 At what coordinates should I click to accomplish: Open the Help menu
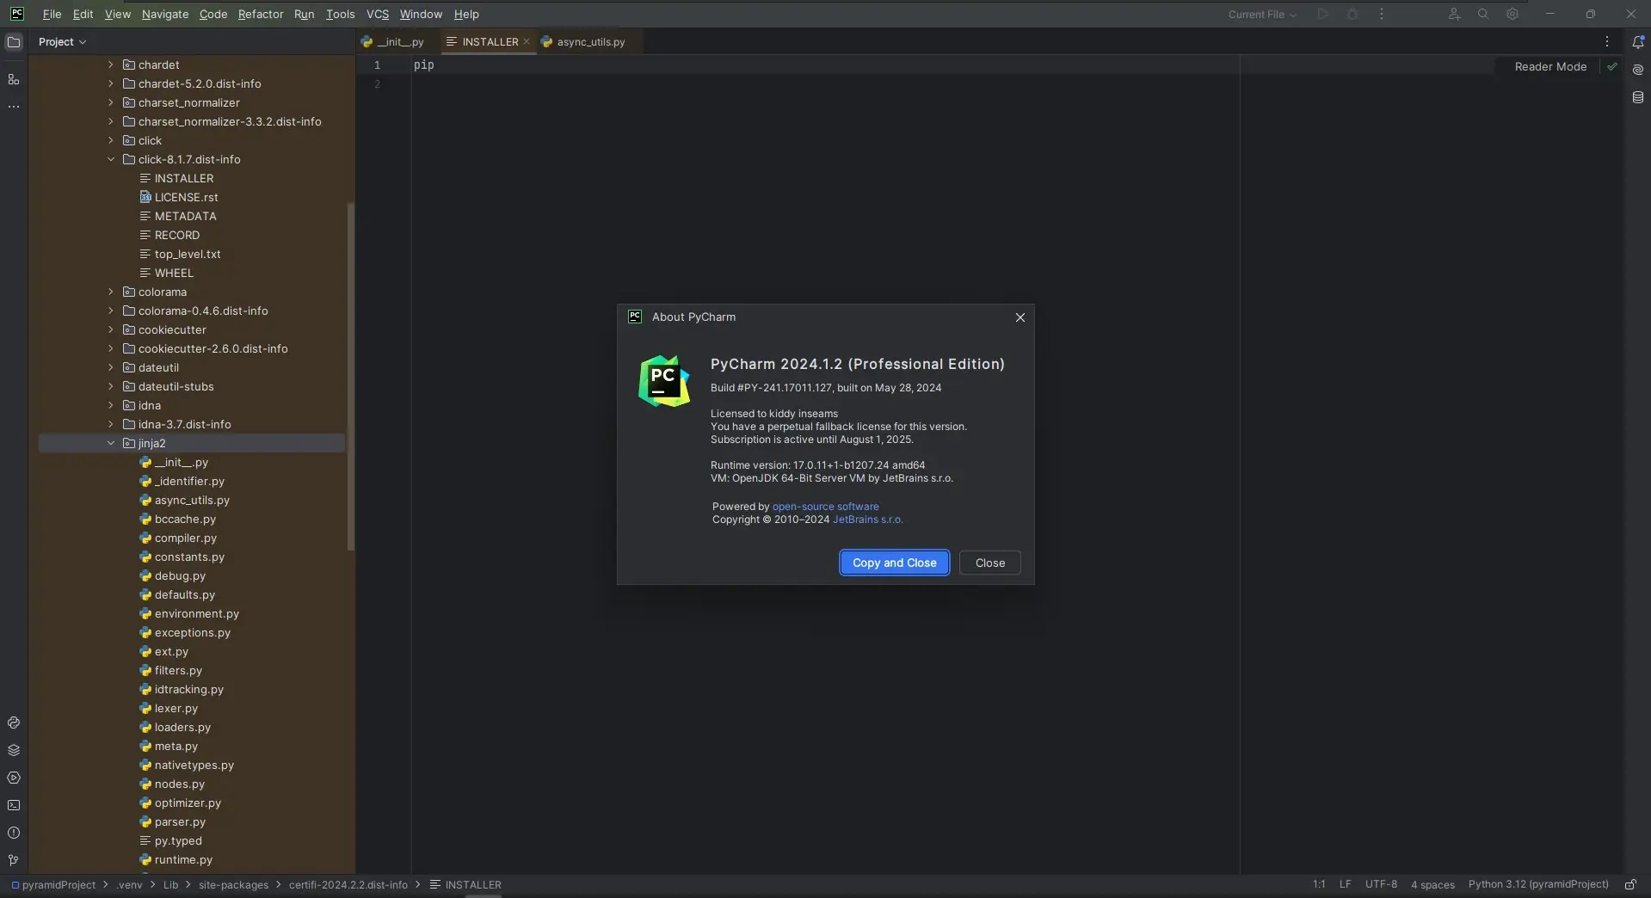[x=466, y=14]
